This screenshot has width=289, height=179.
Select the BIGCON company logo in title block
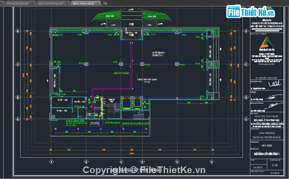[267, 44]
